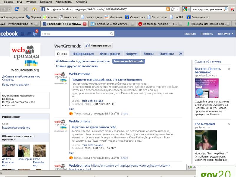The image size is (236, 177).
Task: Expand more page tabs with the » arrow
Action: coord(181,54)
